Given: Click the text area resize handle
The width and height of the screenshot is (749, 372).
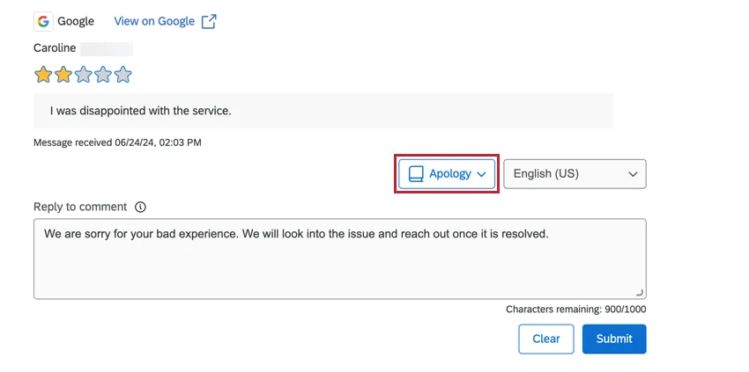Looking at the screenshot, I should tap(640, 293).
